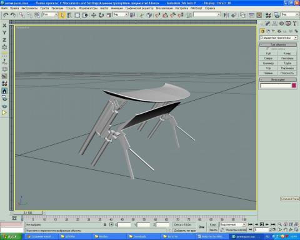This screenshot has width=300, height=240.
Task: Select the Rotate tool
Action: click(101, 15)
